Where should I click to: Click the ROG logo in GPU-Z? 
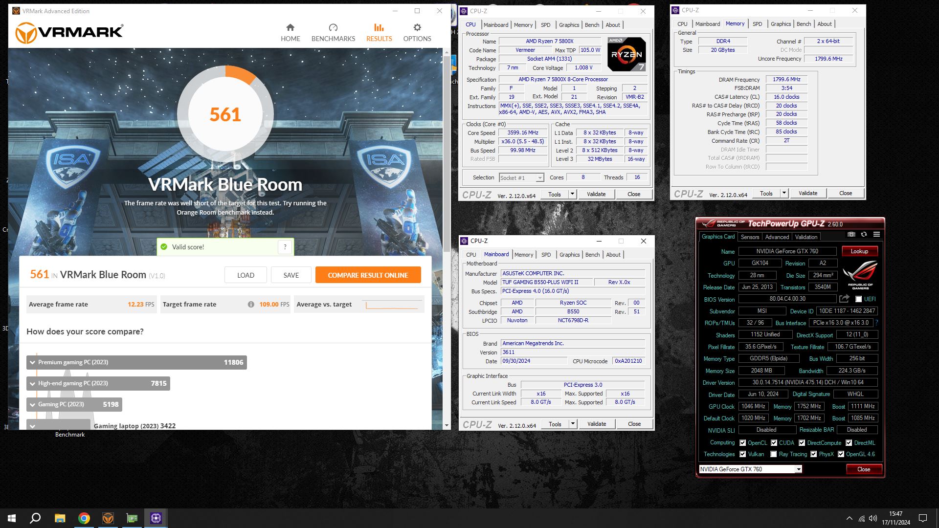coord(861,275)
